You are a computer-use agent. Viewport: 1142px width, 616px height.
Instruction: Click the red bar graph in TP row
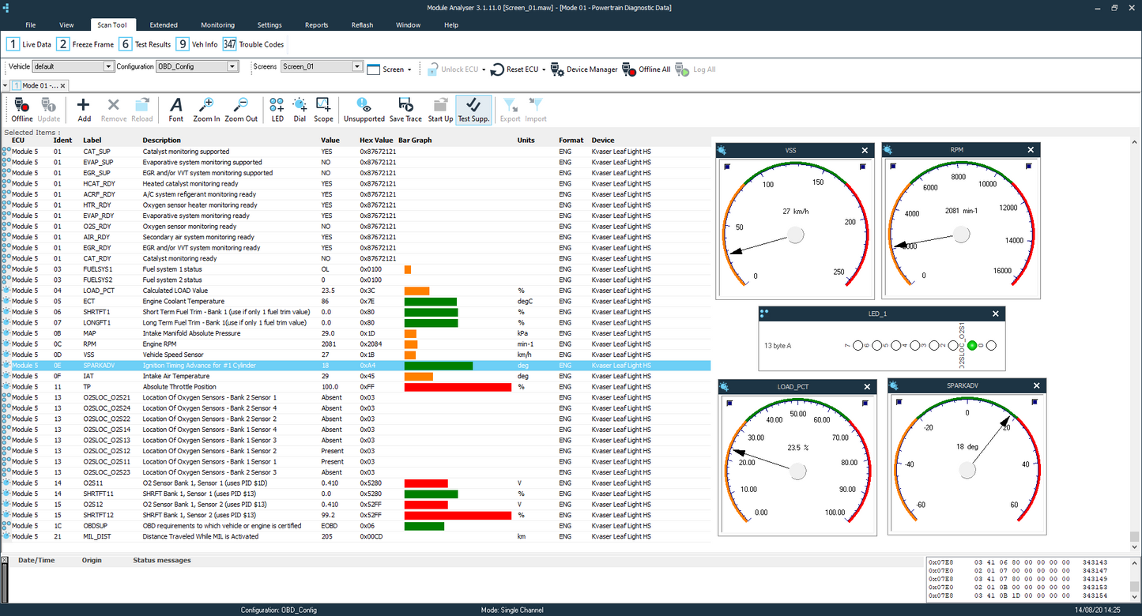pos(458,387)
